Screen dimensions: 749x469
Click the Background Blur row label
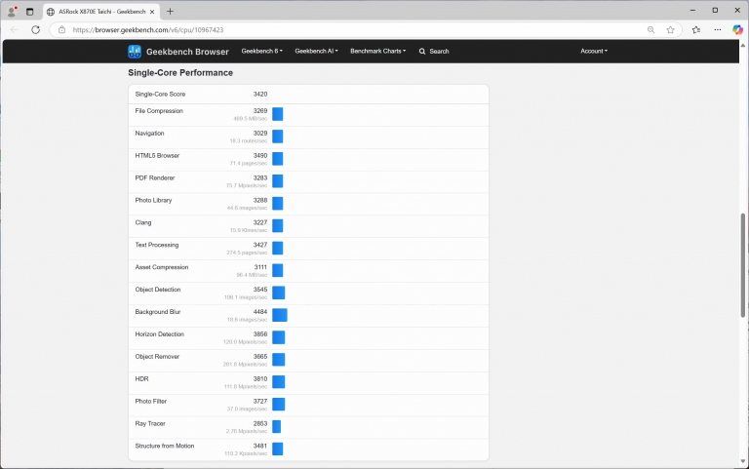click(x=158, y=312)
